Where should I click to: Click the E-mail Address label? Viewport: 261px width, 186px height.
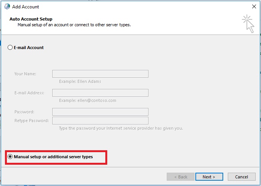(x=29, y=93)
